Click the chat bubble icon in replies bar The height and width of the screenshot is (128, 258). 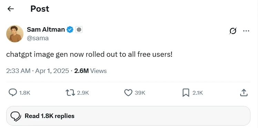point(16,116)
